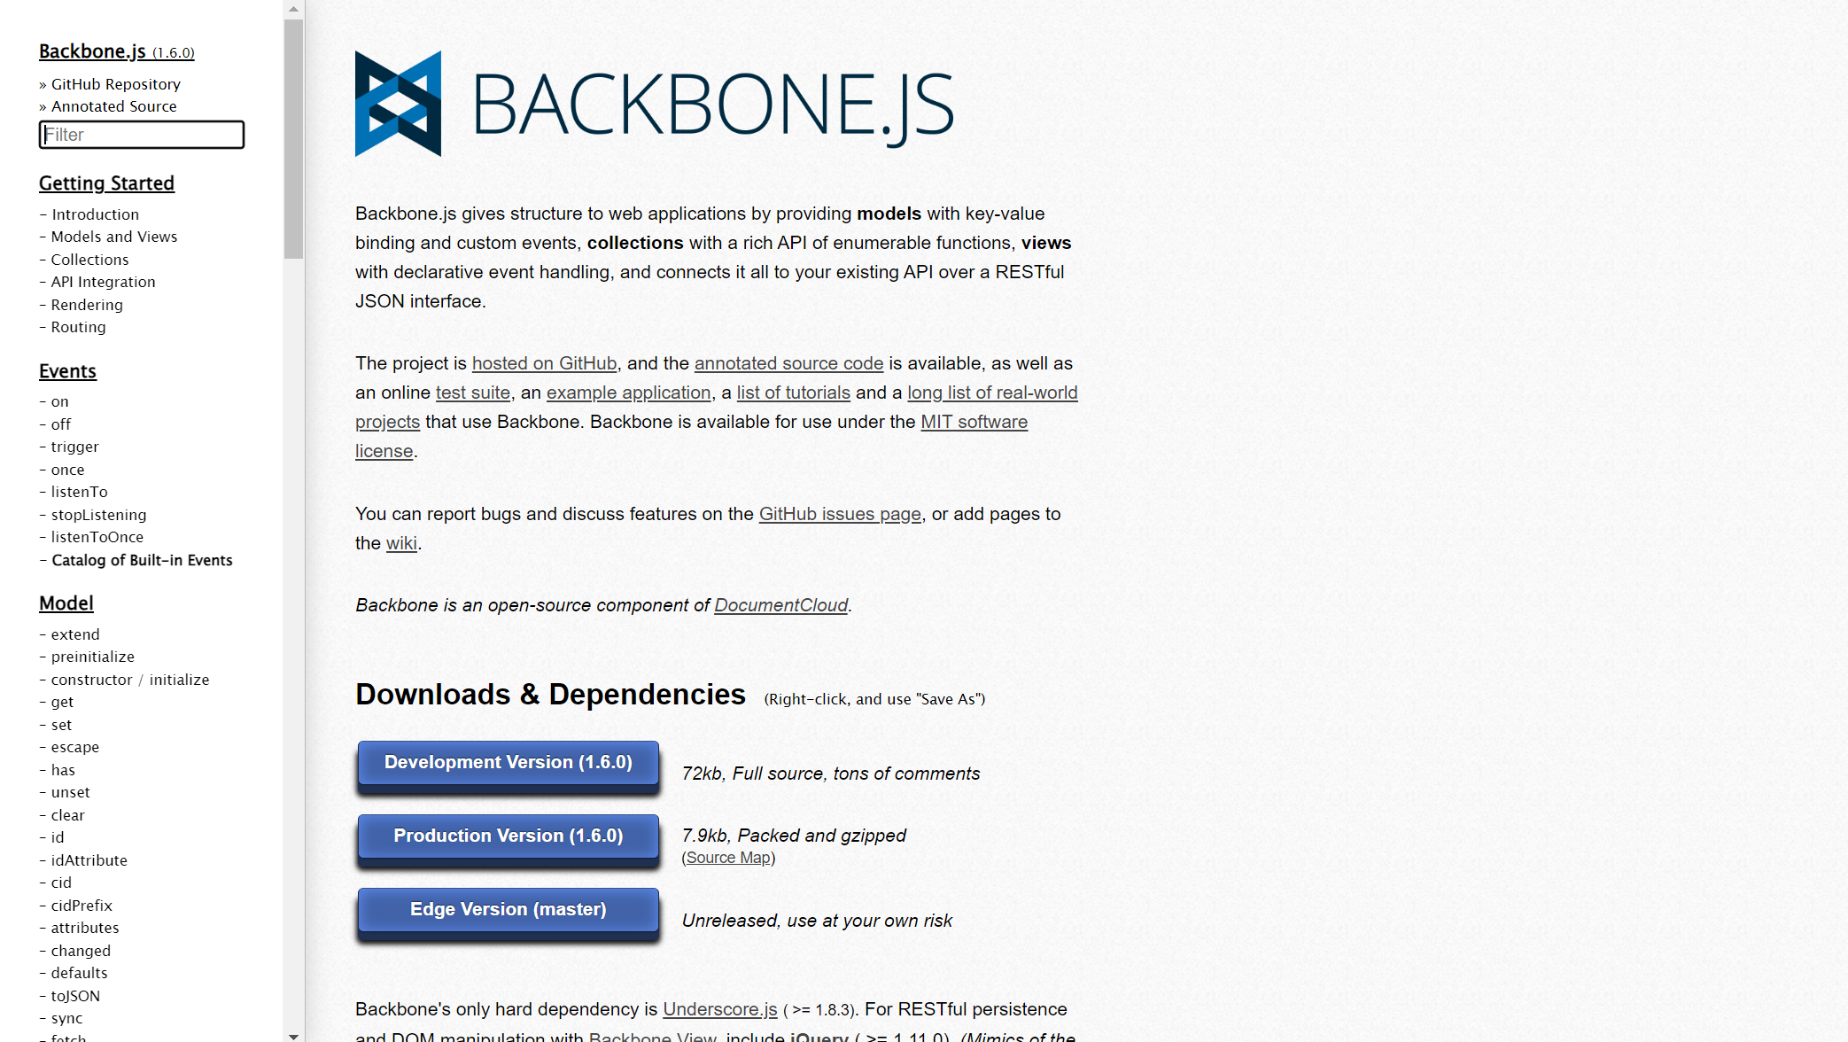Select Getting Started menu section
1848x1042 pixels.
click(106, 183)
